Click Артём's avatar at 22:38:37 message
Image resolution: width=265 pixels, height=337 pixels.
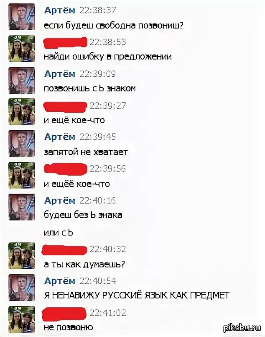click(x=22, y=17)
